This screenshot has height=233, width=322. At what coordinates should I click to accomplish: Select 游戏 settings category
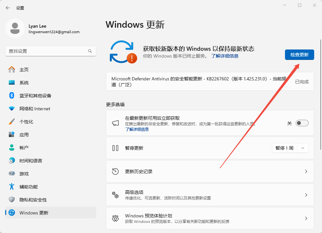[51, 173]
